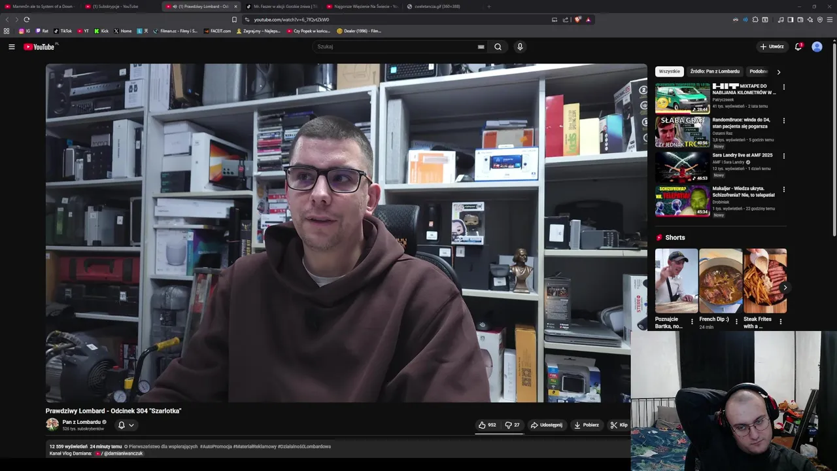837x471 pixels.
Task: Click the search magnifier button
Action: click(498, 46)
